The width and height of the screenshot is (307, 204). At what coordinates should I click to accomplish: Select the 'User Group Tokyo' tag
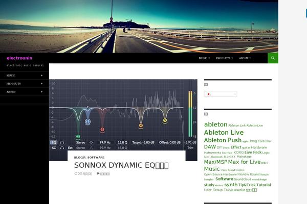(218, 190)
